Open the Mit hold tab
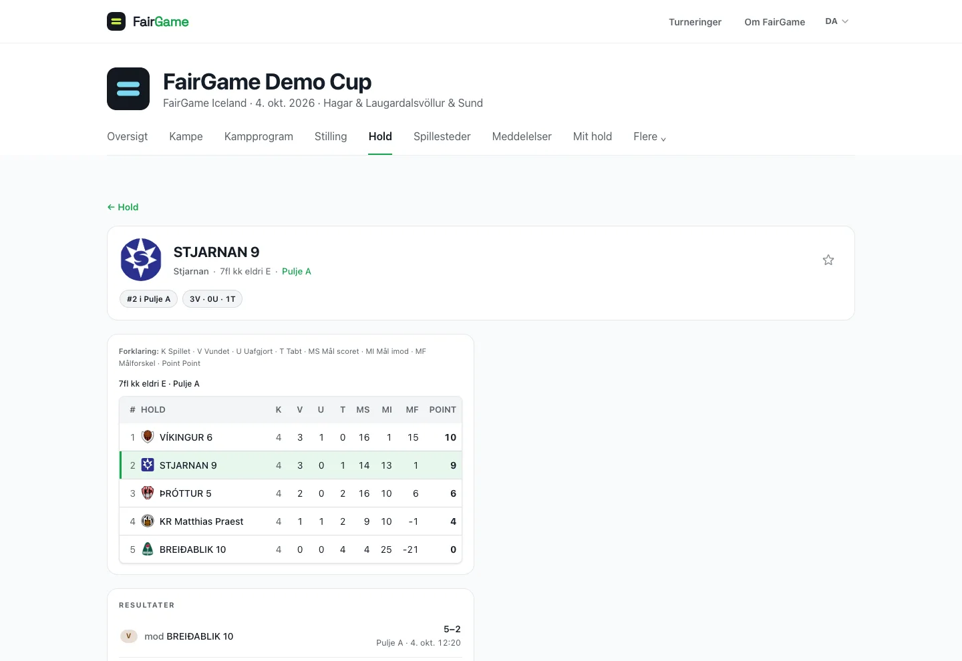 (x=593, y=136)
